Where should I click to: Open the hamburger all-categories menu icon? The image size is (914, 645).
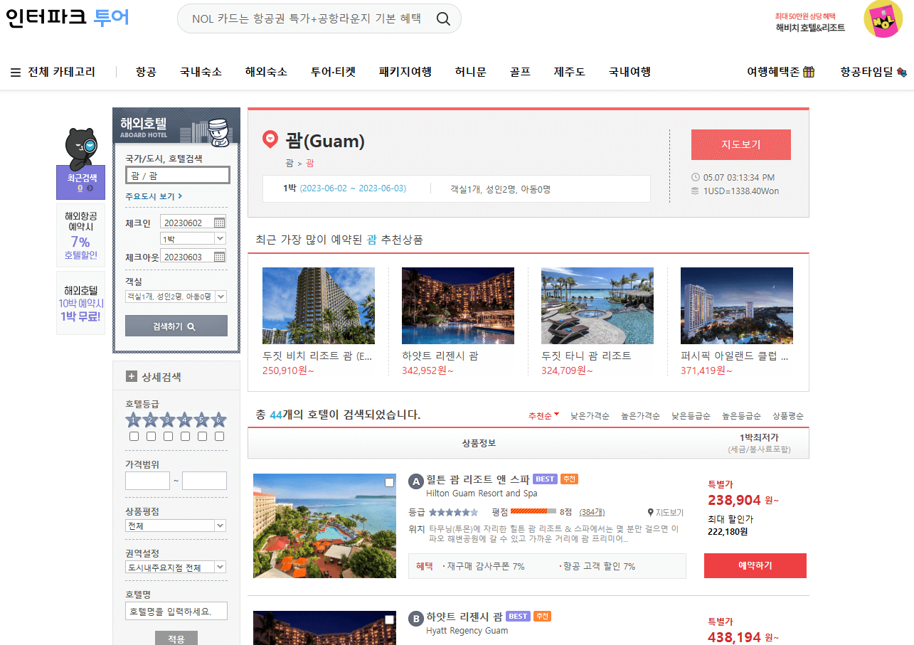(x=16, y=73)
